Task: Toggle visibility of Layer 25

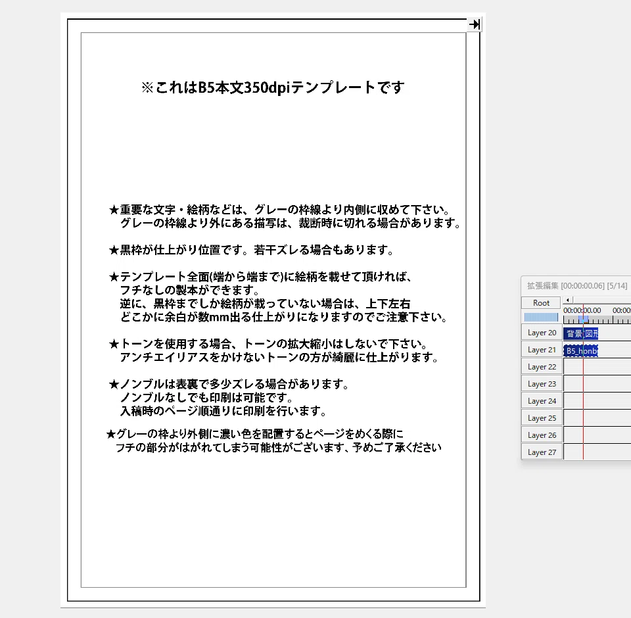Action: (x=542, y=418)
